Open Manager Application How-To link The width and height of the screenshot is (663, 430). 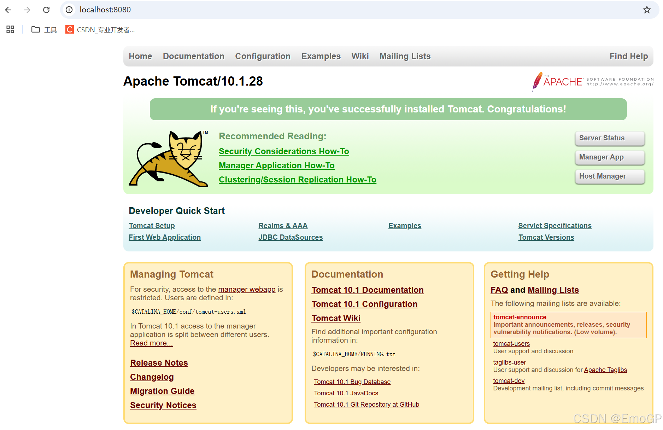click(277, 165)
